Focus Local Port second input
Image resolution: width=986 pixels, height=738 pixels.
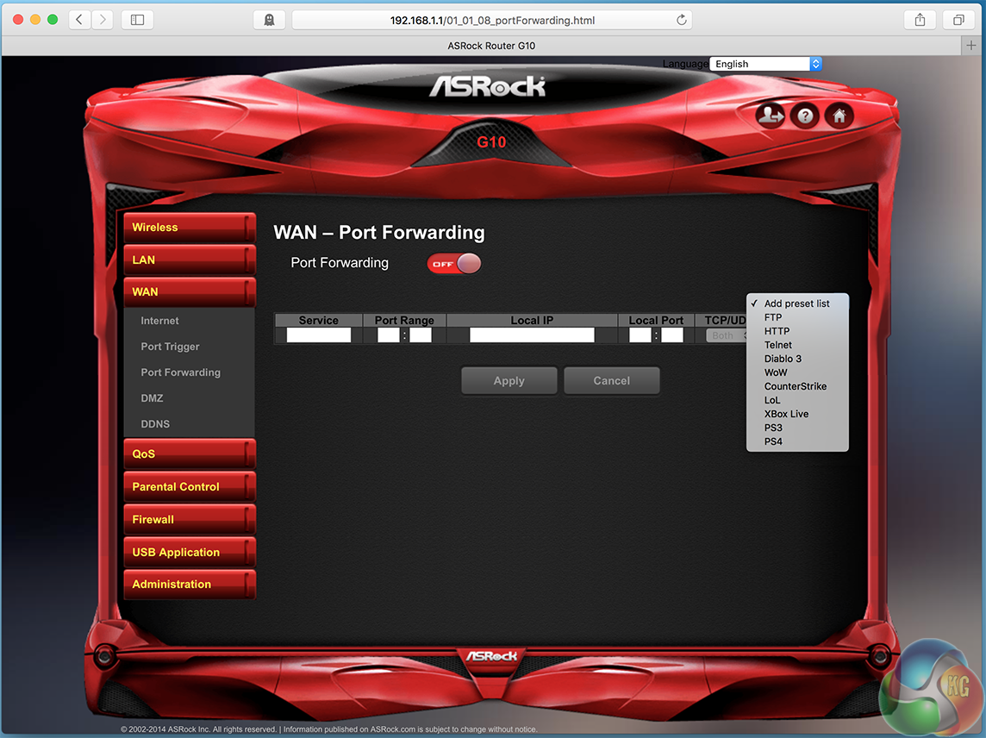[672, 335]
